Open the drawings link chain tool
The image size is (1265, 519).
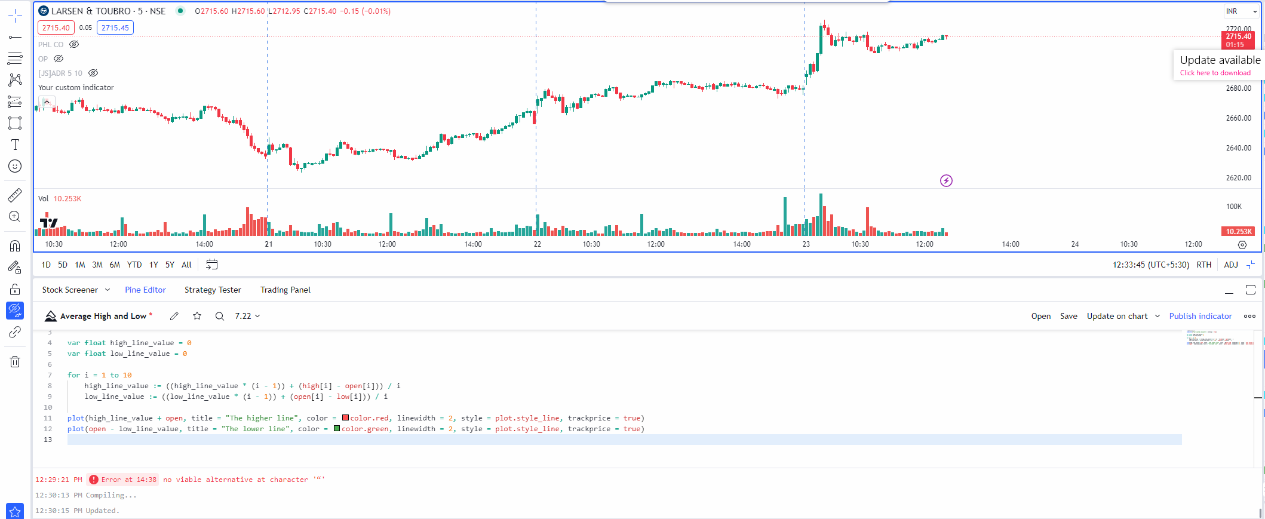(x=15, y=332)
